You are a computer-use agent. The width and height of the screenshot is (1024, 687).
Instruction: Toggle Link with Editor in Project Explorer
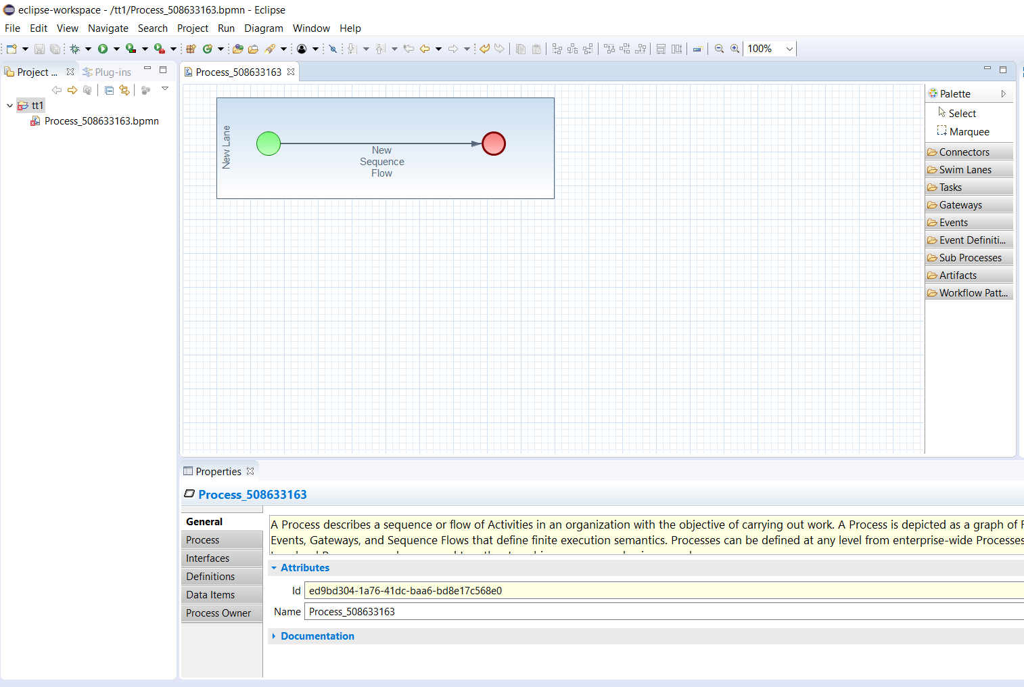[x=124, y=90]
